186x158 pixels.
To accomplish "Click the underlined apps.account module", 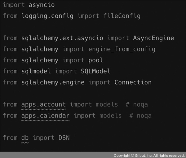I will (x=44, y=105).
